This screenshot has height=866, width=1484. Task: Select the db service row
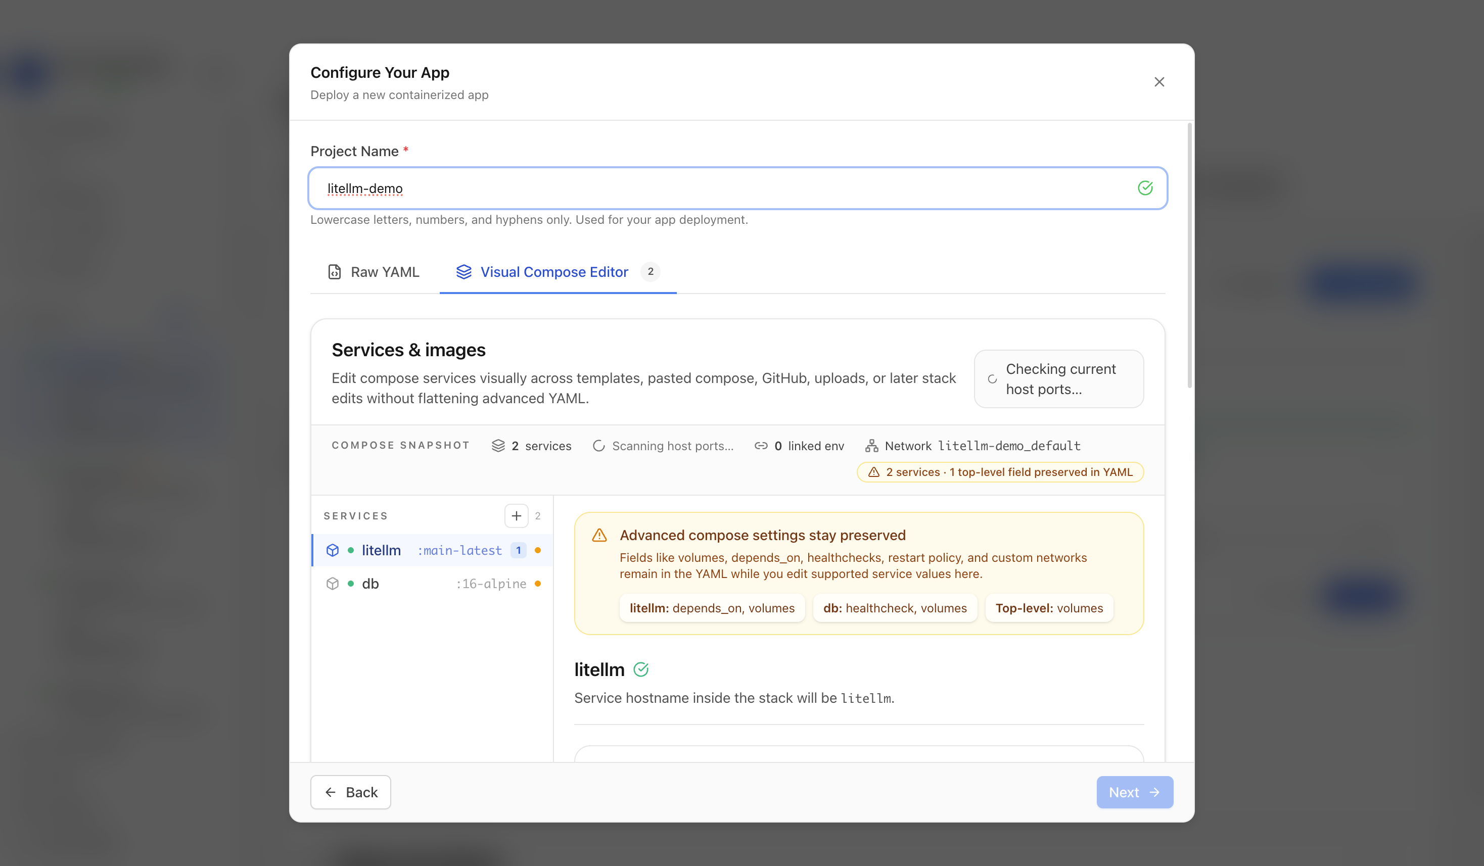[432, 584]
